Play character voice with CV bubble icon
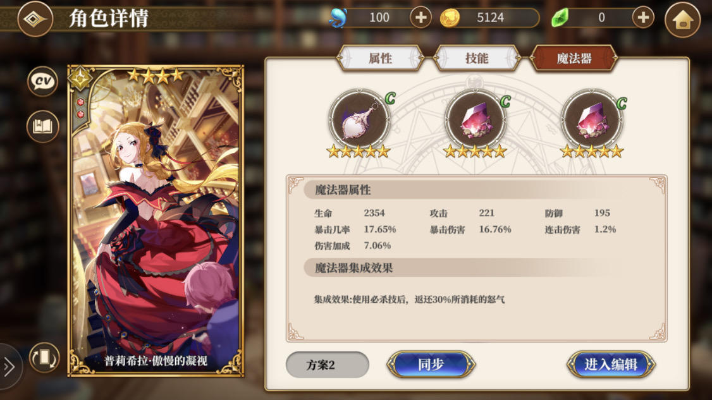The image size is (712, 400). pos(43,82)
